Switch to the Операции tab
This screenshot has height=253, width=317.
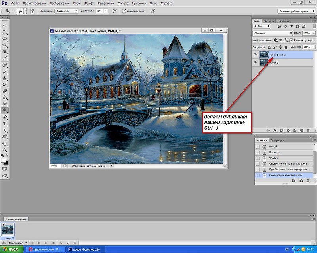pos(277,140)
